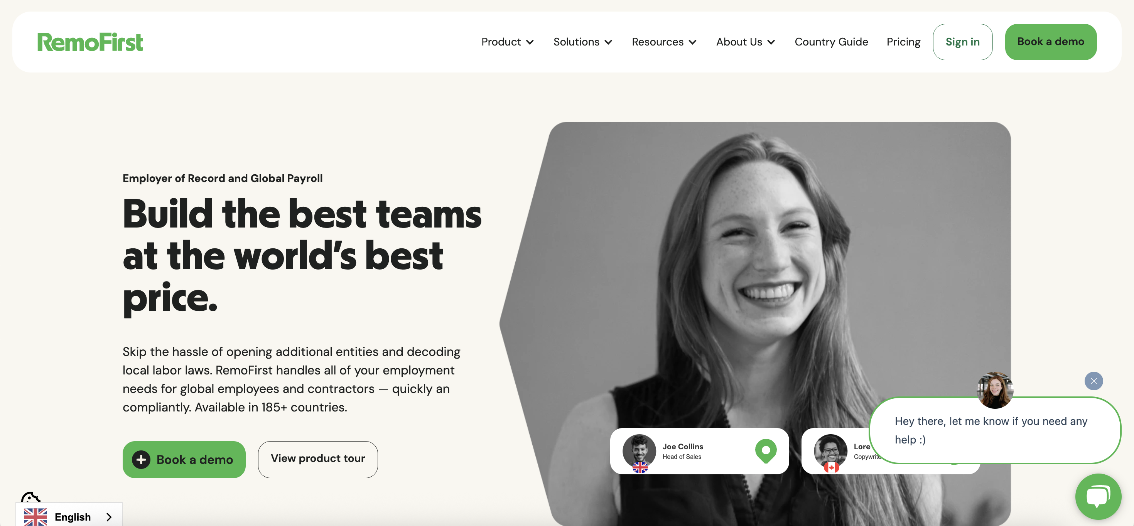Viewport: 1134px width, 526px height.
Task: Click the cookie preferences icon
Action: click(30, 498)
